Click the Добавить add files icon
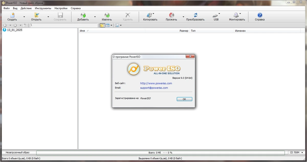This screenshot has height=162, width=307. [x=83, y=15]
